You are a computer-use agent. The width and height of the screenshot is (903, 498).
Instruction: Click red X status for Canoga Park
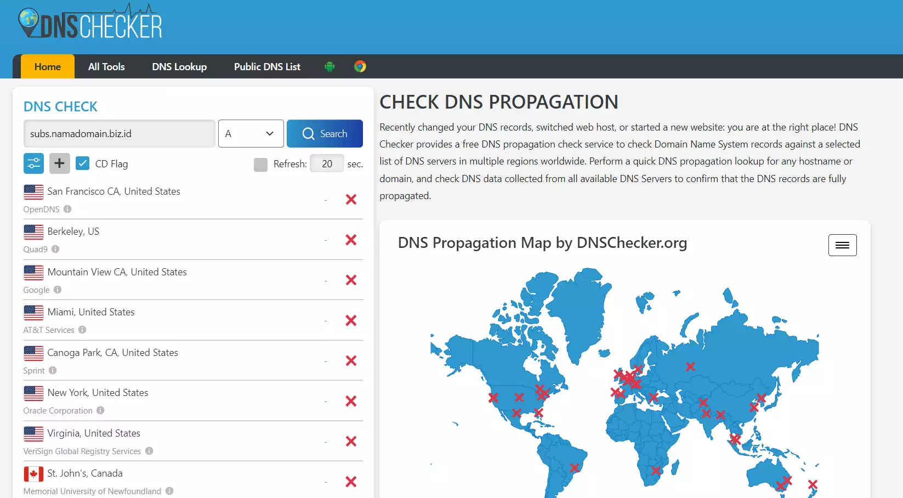(x=351, y=361)
